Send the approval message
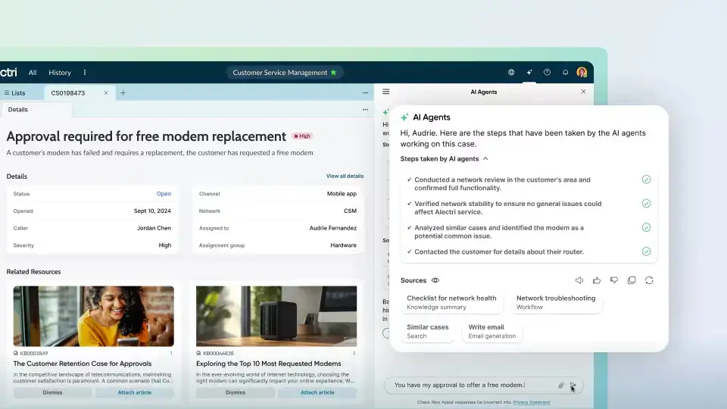Viewport: 727px width, 409px height. [x=573, y=386]
